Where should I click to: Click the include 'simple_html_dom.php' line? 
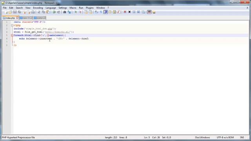[x=35, y=29]
